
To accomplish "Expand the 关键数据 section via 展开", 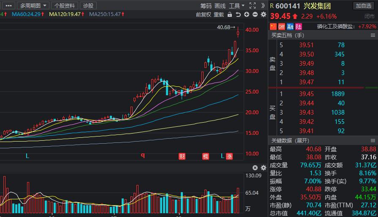I will point(302,140).
